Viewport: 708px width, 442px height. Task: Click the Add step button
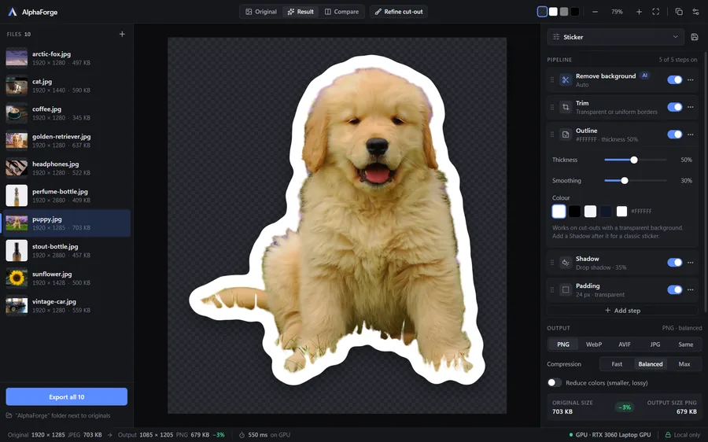coord(622,311)
